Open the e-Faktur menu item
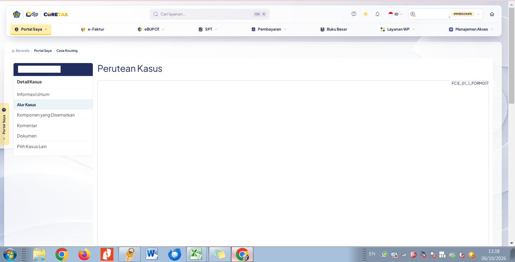This screenshot has width=515, height=262. (93, 29)
